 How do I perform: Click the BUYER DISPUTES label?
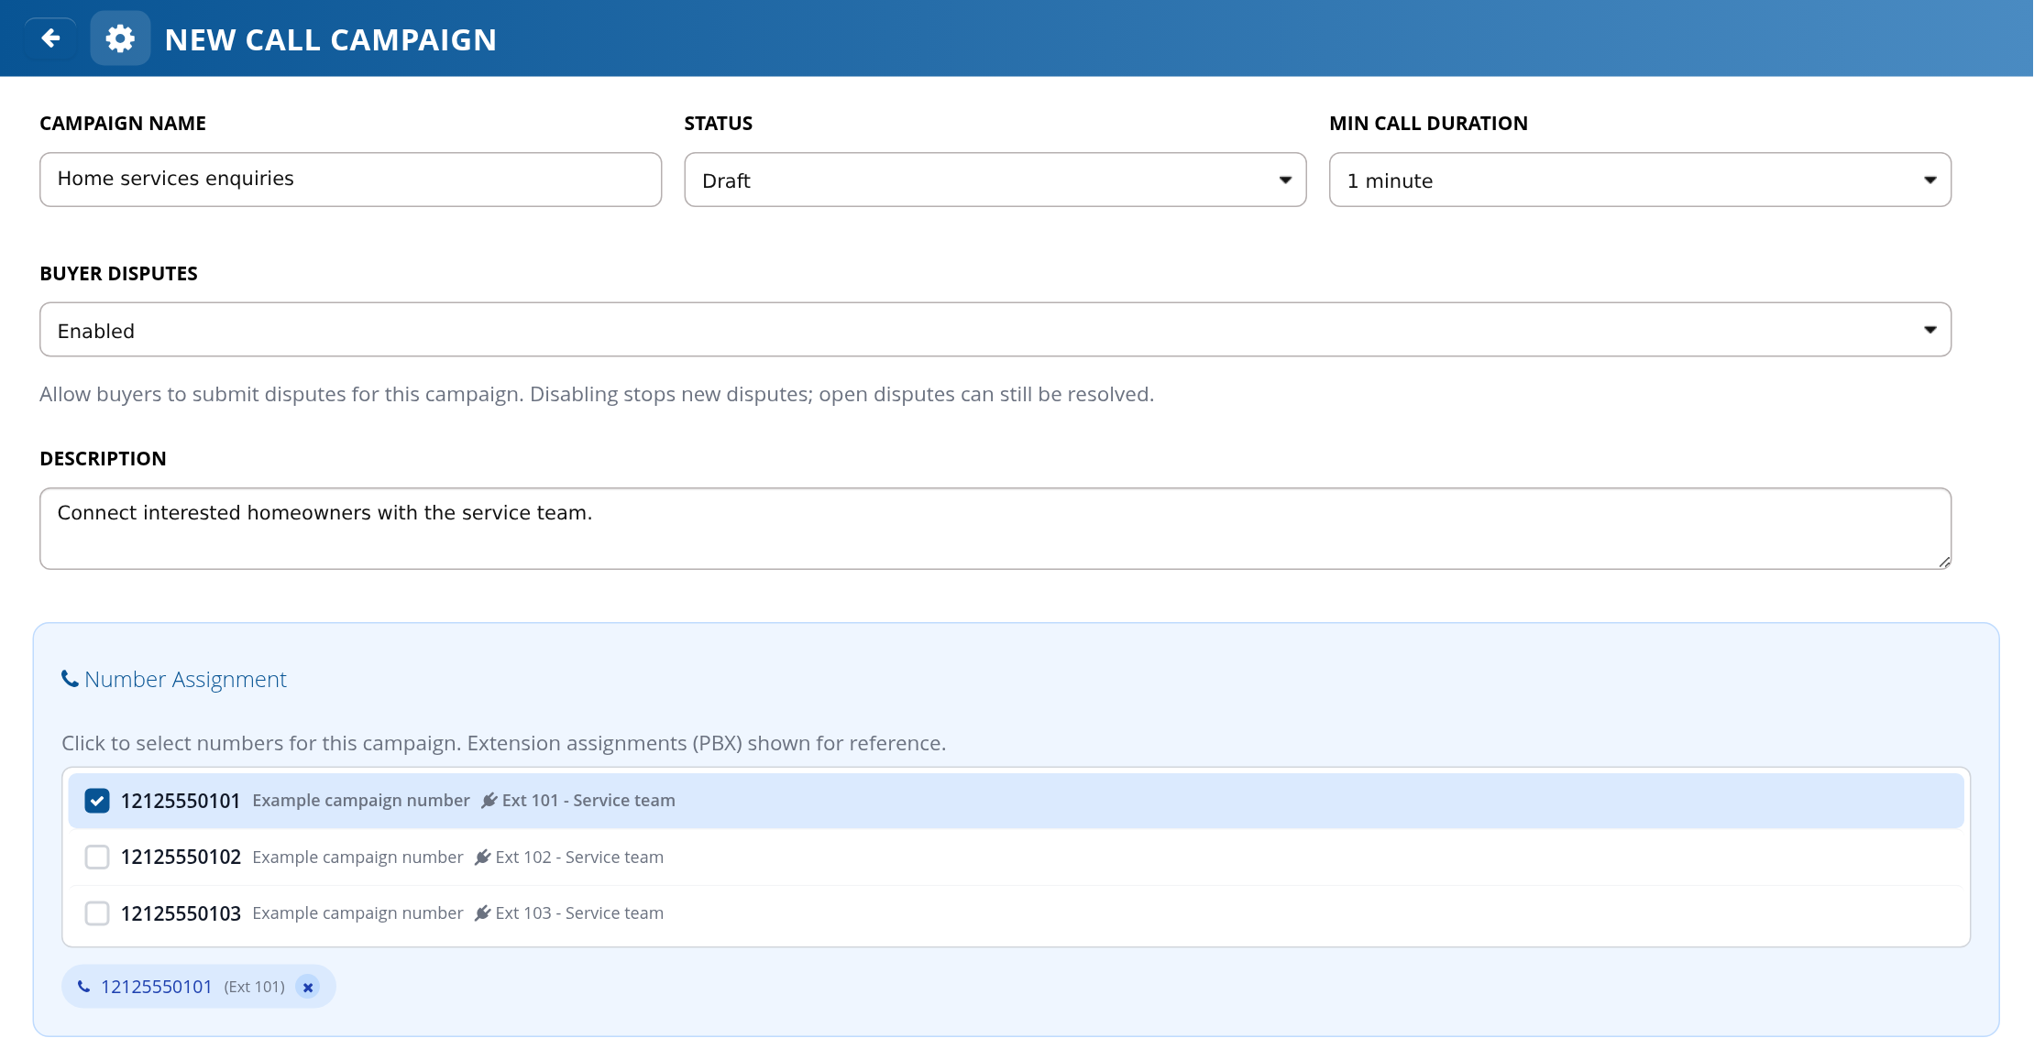[119, 274]
